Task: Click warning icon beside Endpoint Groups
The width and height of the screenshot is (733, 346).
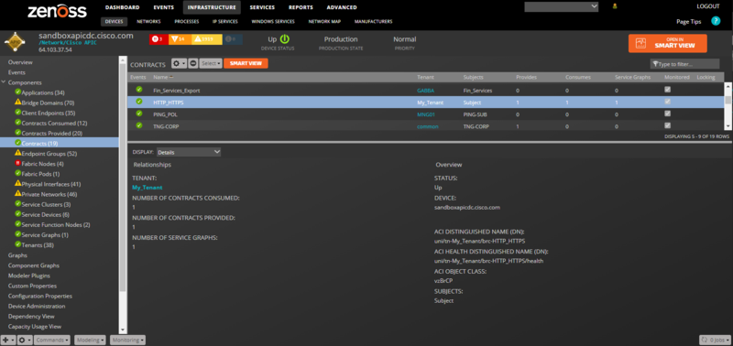Action: [17, 153]
